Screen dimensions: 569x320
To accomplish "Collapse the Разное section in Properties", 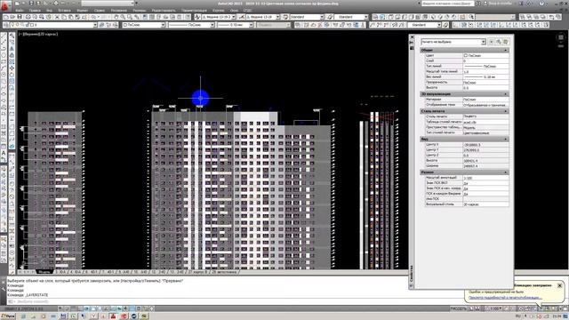I will click(506, 172).
